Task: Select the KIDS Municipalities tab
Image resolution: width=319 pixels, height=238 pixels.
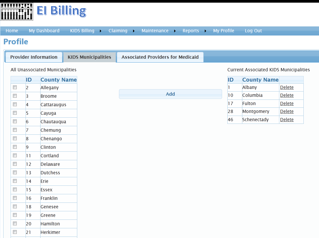Action: pos(89,57)
